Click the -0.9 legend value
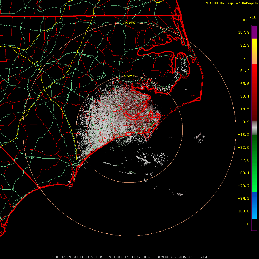Viewport: 259px width, 259px height. point(245,122)
